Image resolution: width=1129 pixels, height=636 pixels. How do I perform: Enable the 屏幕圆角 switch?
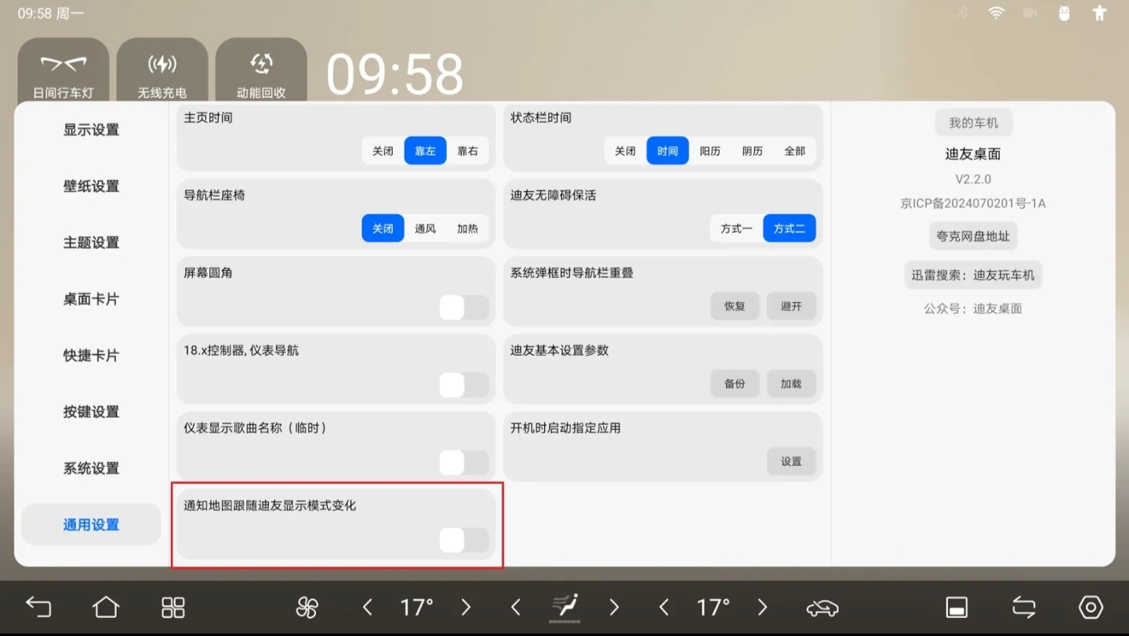pos(463,307)
